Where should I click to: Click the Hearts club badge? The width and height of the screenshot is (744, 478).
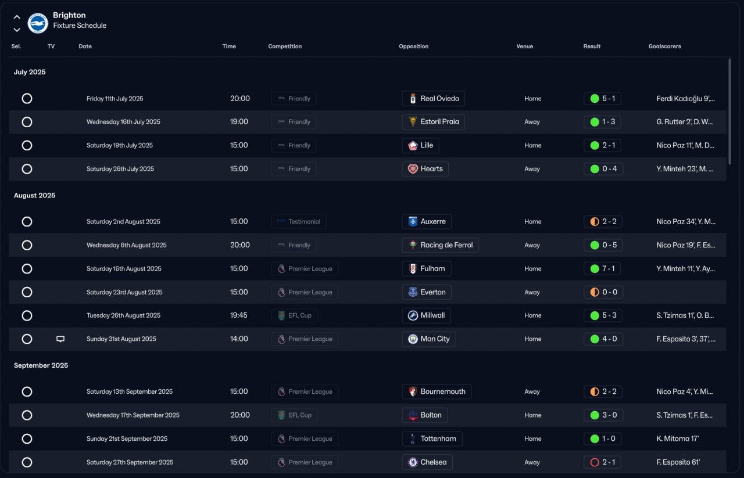point(413,169)
